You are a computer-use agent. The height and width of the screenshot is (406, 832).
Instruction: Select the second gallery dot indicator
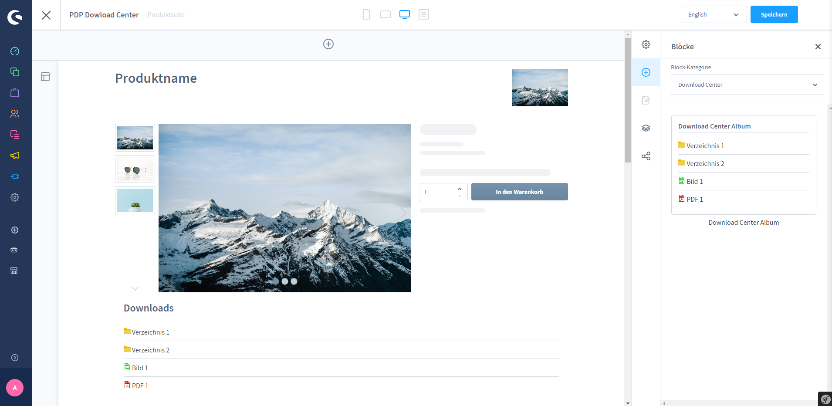[x=285, y=281]
